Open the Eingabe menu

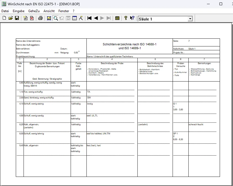[x=19, y=11]
